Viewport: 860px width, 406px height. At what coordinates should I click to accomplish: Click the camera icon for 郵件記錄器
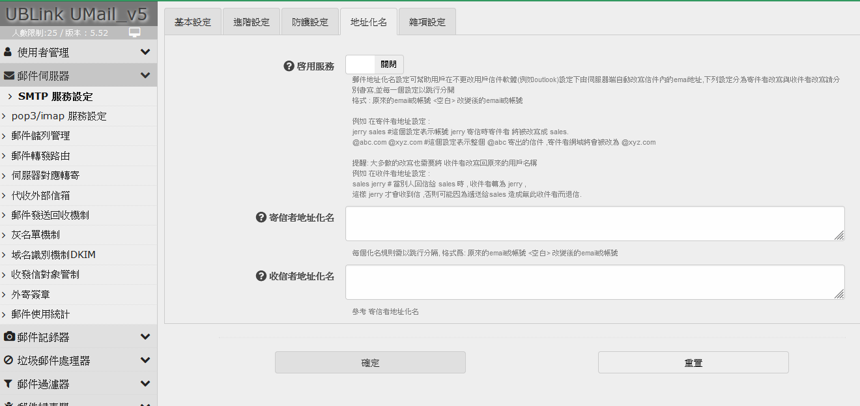pos(9,337)
